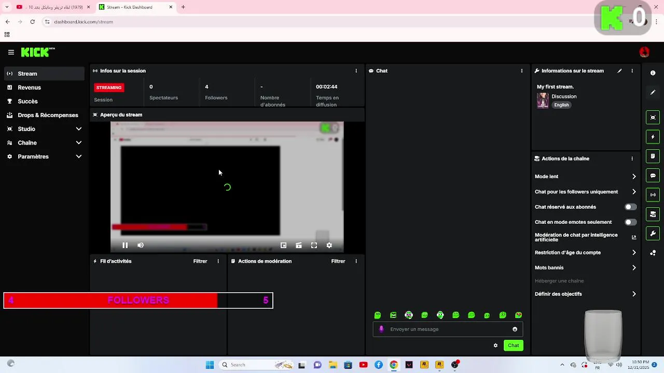This screenshot has width=664, height=373.
Task: Toggle the lightning bolt widget in right sidebar
Action: [653, 137]
